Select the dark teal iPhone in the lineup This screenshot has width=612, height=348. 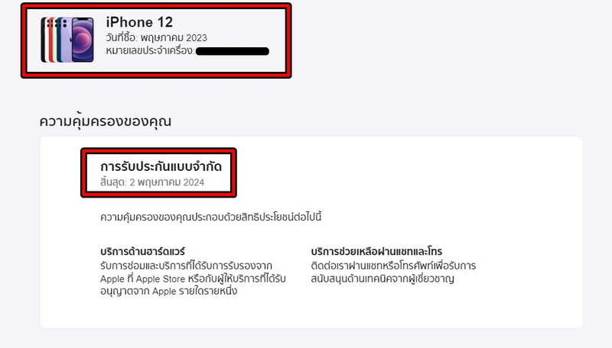[59, 40]
